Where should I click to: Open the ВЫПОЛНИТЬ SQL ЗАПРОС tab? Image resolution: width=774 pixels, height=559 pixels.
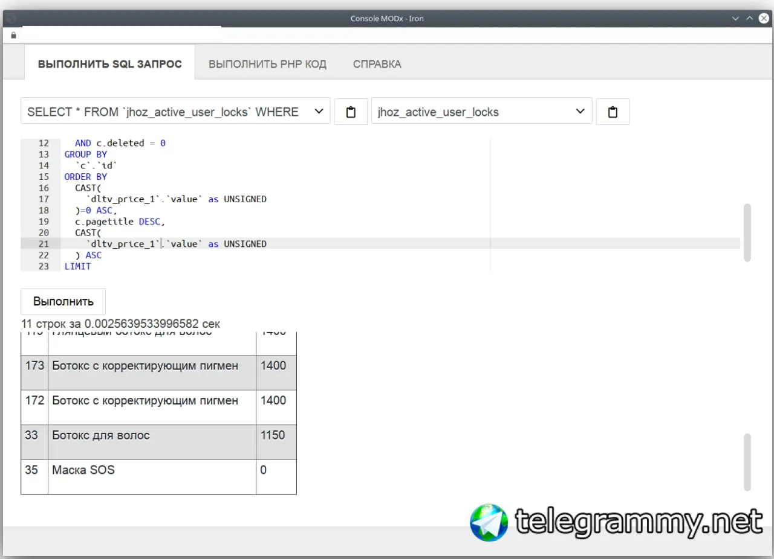point(109,64)
